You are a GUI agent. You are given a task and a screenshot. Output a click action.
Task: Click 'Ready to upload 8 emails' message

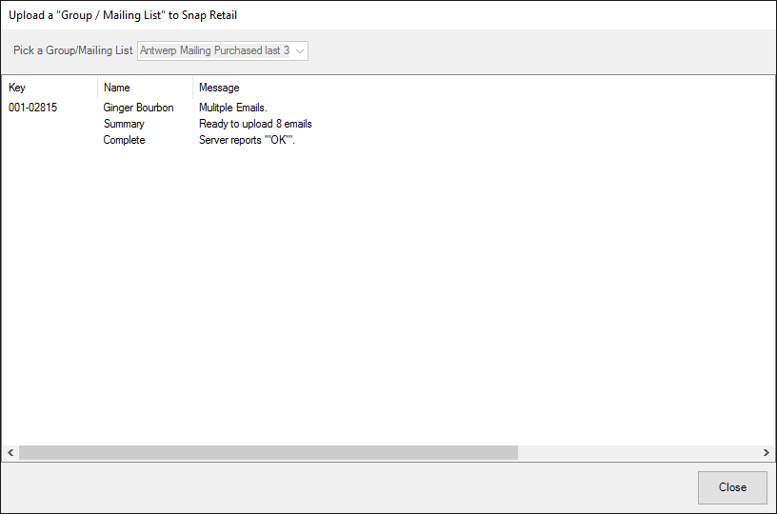point(255,124)
